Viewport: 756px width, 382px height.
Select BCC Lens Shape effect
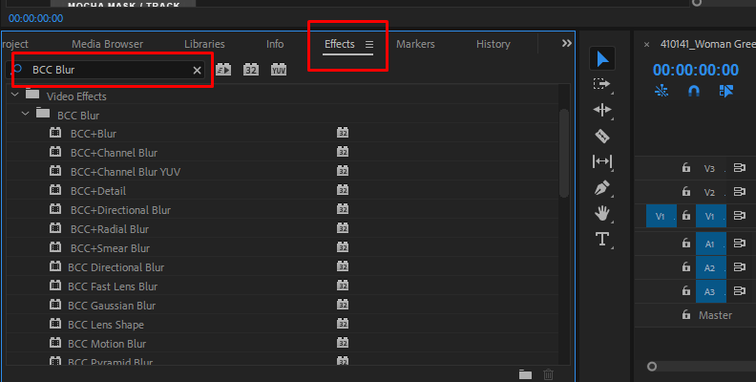tap(106, 325)
